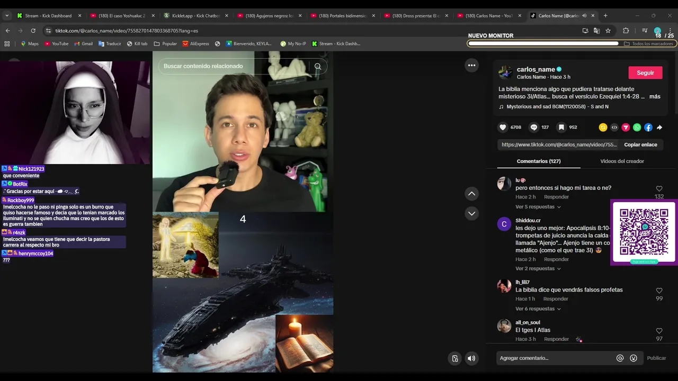Open the Gmail bookmark
678x381 pixels.
coord(83,43)
